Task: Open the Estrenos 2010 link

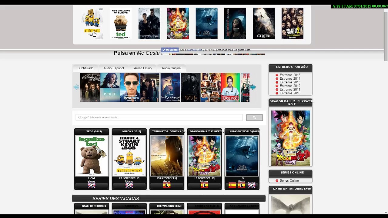Action: coord(290,93)
